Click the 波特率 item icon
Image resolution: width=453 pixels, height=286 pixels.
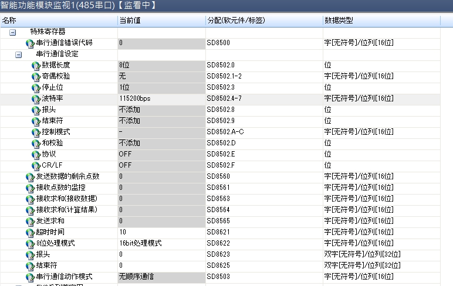click(x=36, y=99)
